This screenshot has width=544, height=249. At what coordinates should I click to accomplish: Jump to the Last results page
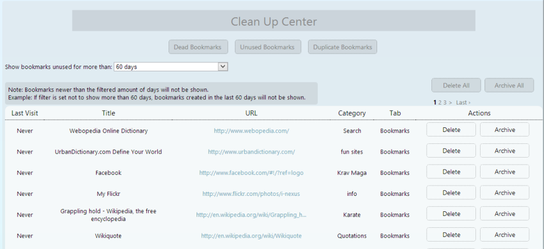pyautogui.click(x=462, y=103)
